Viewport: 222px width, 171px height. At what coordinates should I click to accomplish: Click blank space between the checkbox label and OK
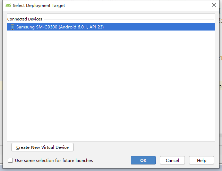(112, 161)
